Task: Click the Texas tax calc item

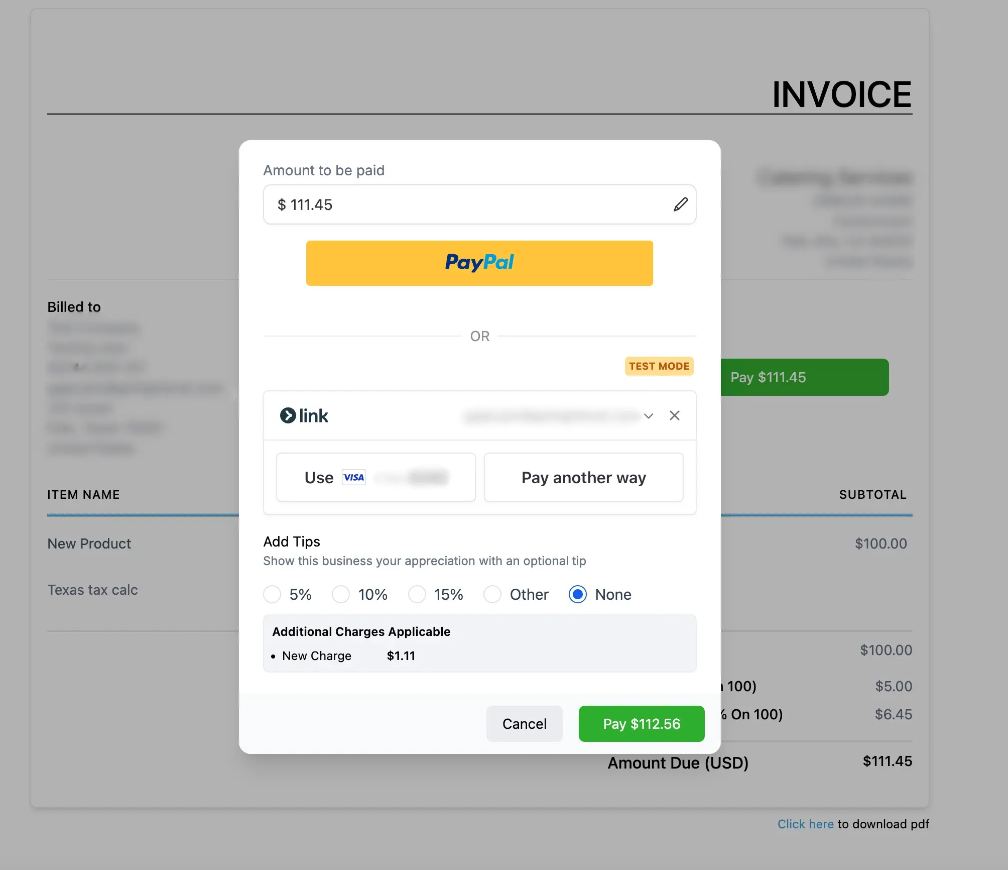Action: point(92,590)
